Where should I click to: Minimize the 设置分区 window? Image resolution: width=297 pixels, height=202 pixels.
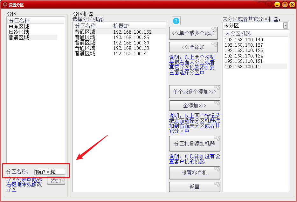(x=277, y=4)
